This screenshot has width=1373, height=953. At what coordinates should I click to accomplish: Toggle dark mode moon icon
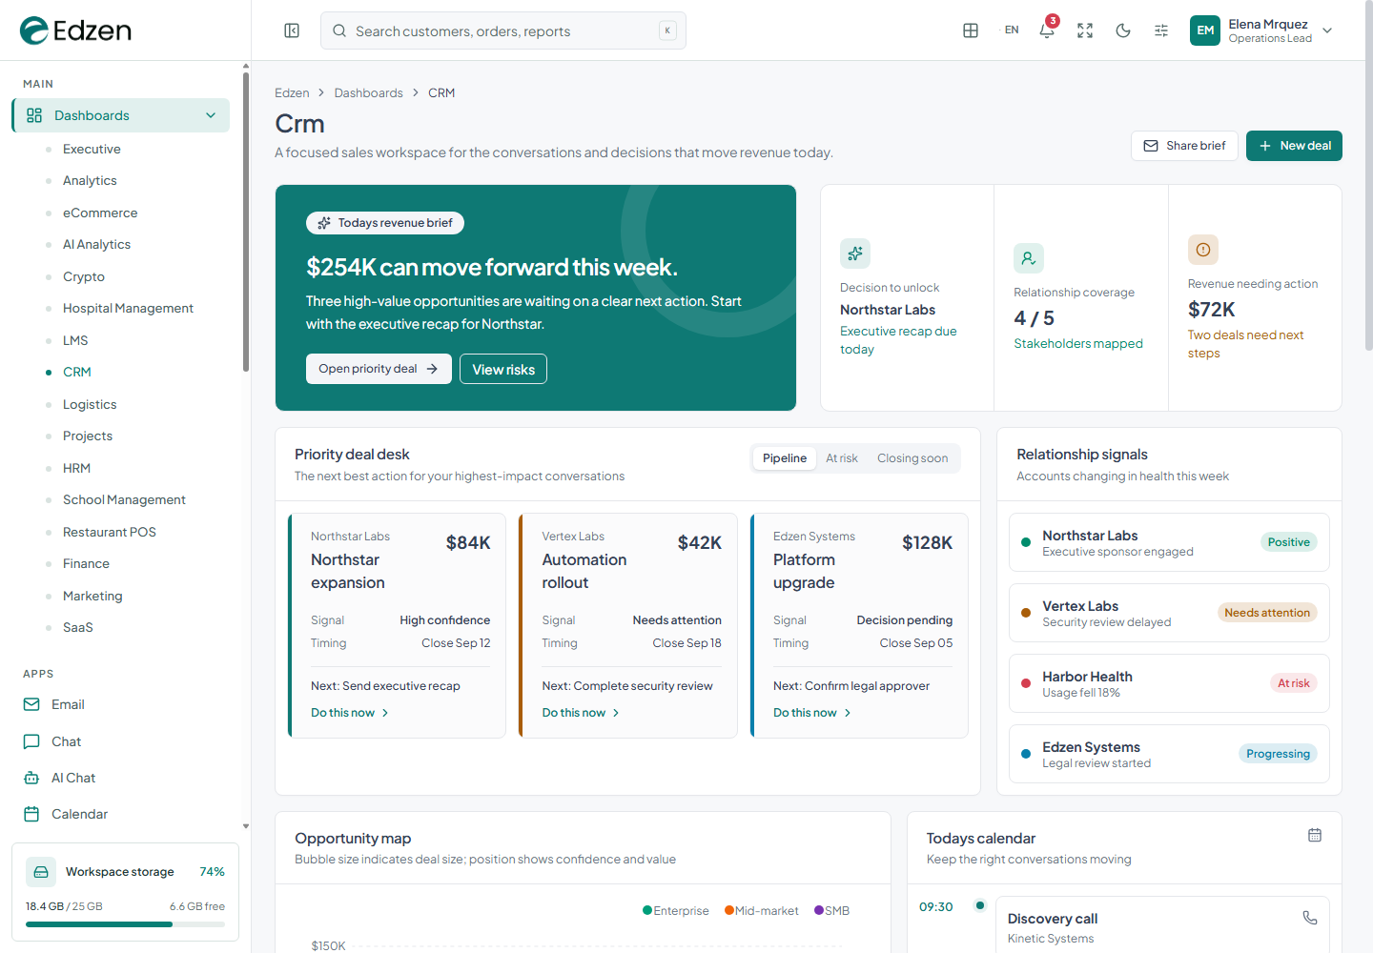coord(1123,30)
